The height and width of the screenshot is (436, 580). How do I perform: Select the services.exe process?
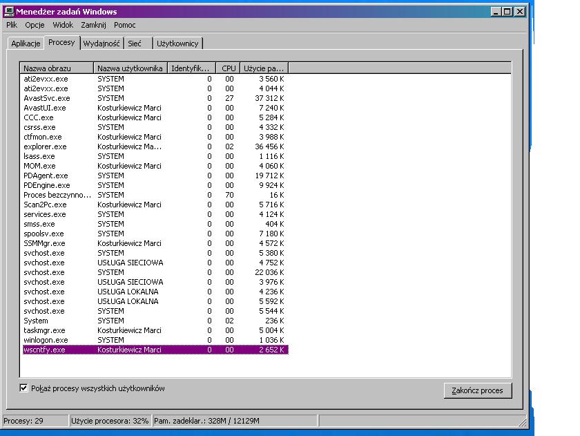pyautogui.click(x=155, y=214)
